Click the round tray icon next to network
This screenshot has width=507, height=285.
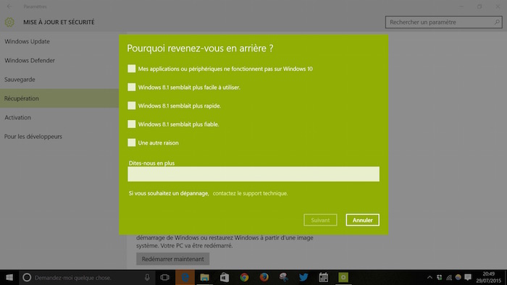[458, 277]
